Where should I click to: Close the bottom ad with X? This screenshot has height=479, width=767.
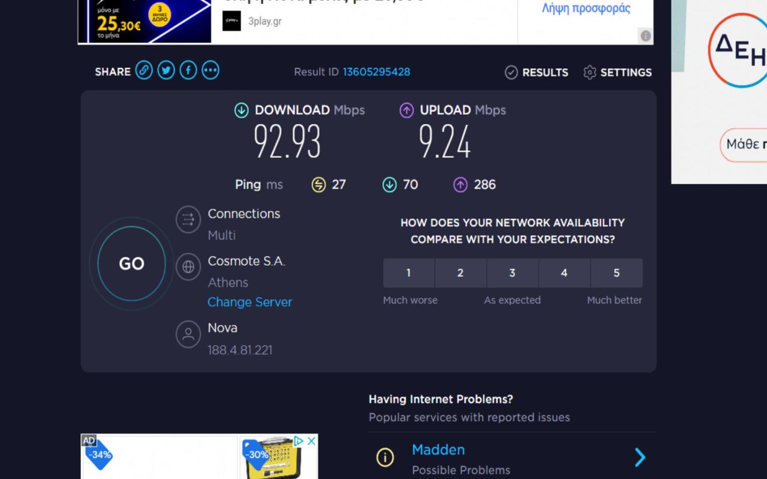point(312,441)
